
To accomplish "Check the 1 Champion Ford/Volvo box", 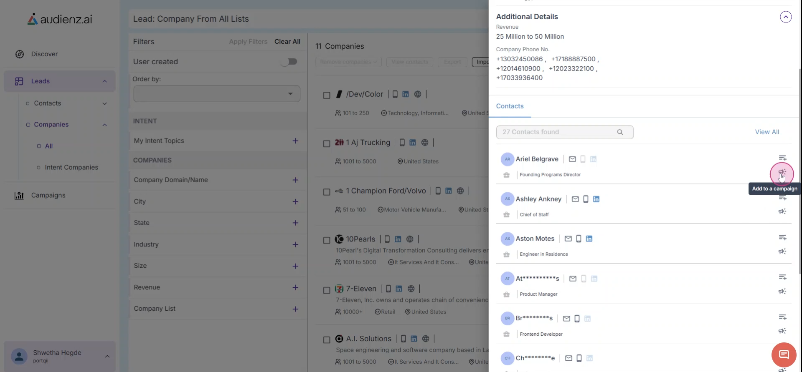I will pos(327,192).
